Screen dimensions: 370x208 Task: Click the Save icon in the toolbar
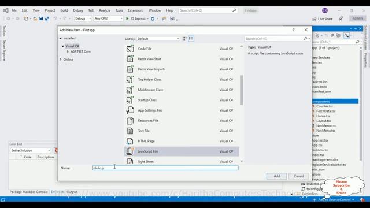pyautogui.click(x=41, y=18)
